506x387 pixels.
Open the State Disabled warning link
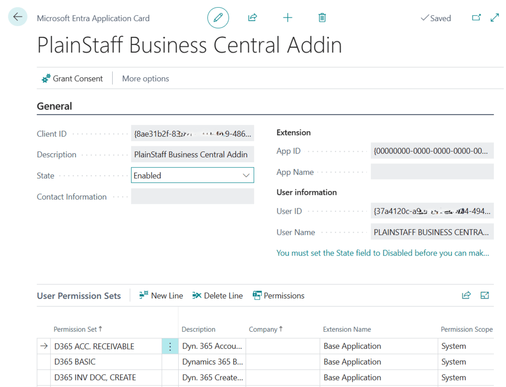coord(383,253)
